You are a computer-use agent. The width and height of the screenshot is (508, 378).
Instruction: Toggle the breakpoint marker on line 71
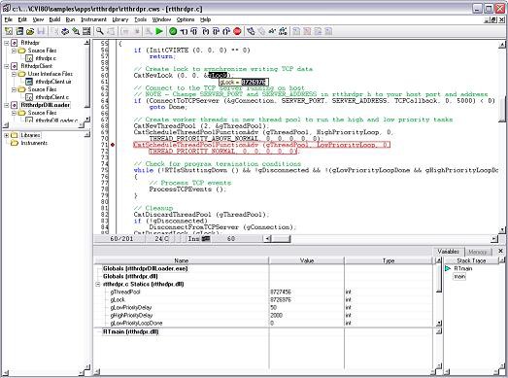point(113,145)
